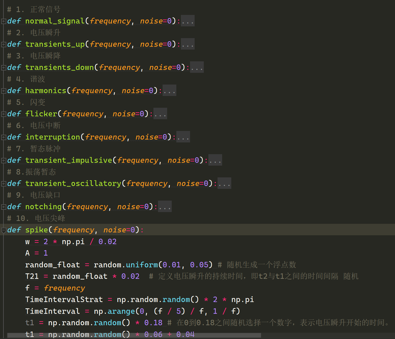Click the folded ellipsis after harmonics definition
Screen dimensions: 395x339
[169, 91]
